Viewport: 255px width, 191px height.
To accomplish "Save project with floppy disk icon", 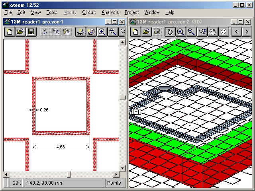I will 31,31.
